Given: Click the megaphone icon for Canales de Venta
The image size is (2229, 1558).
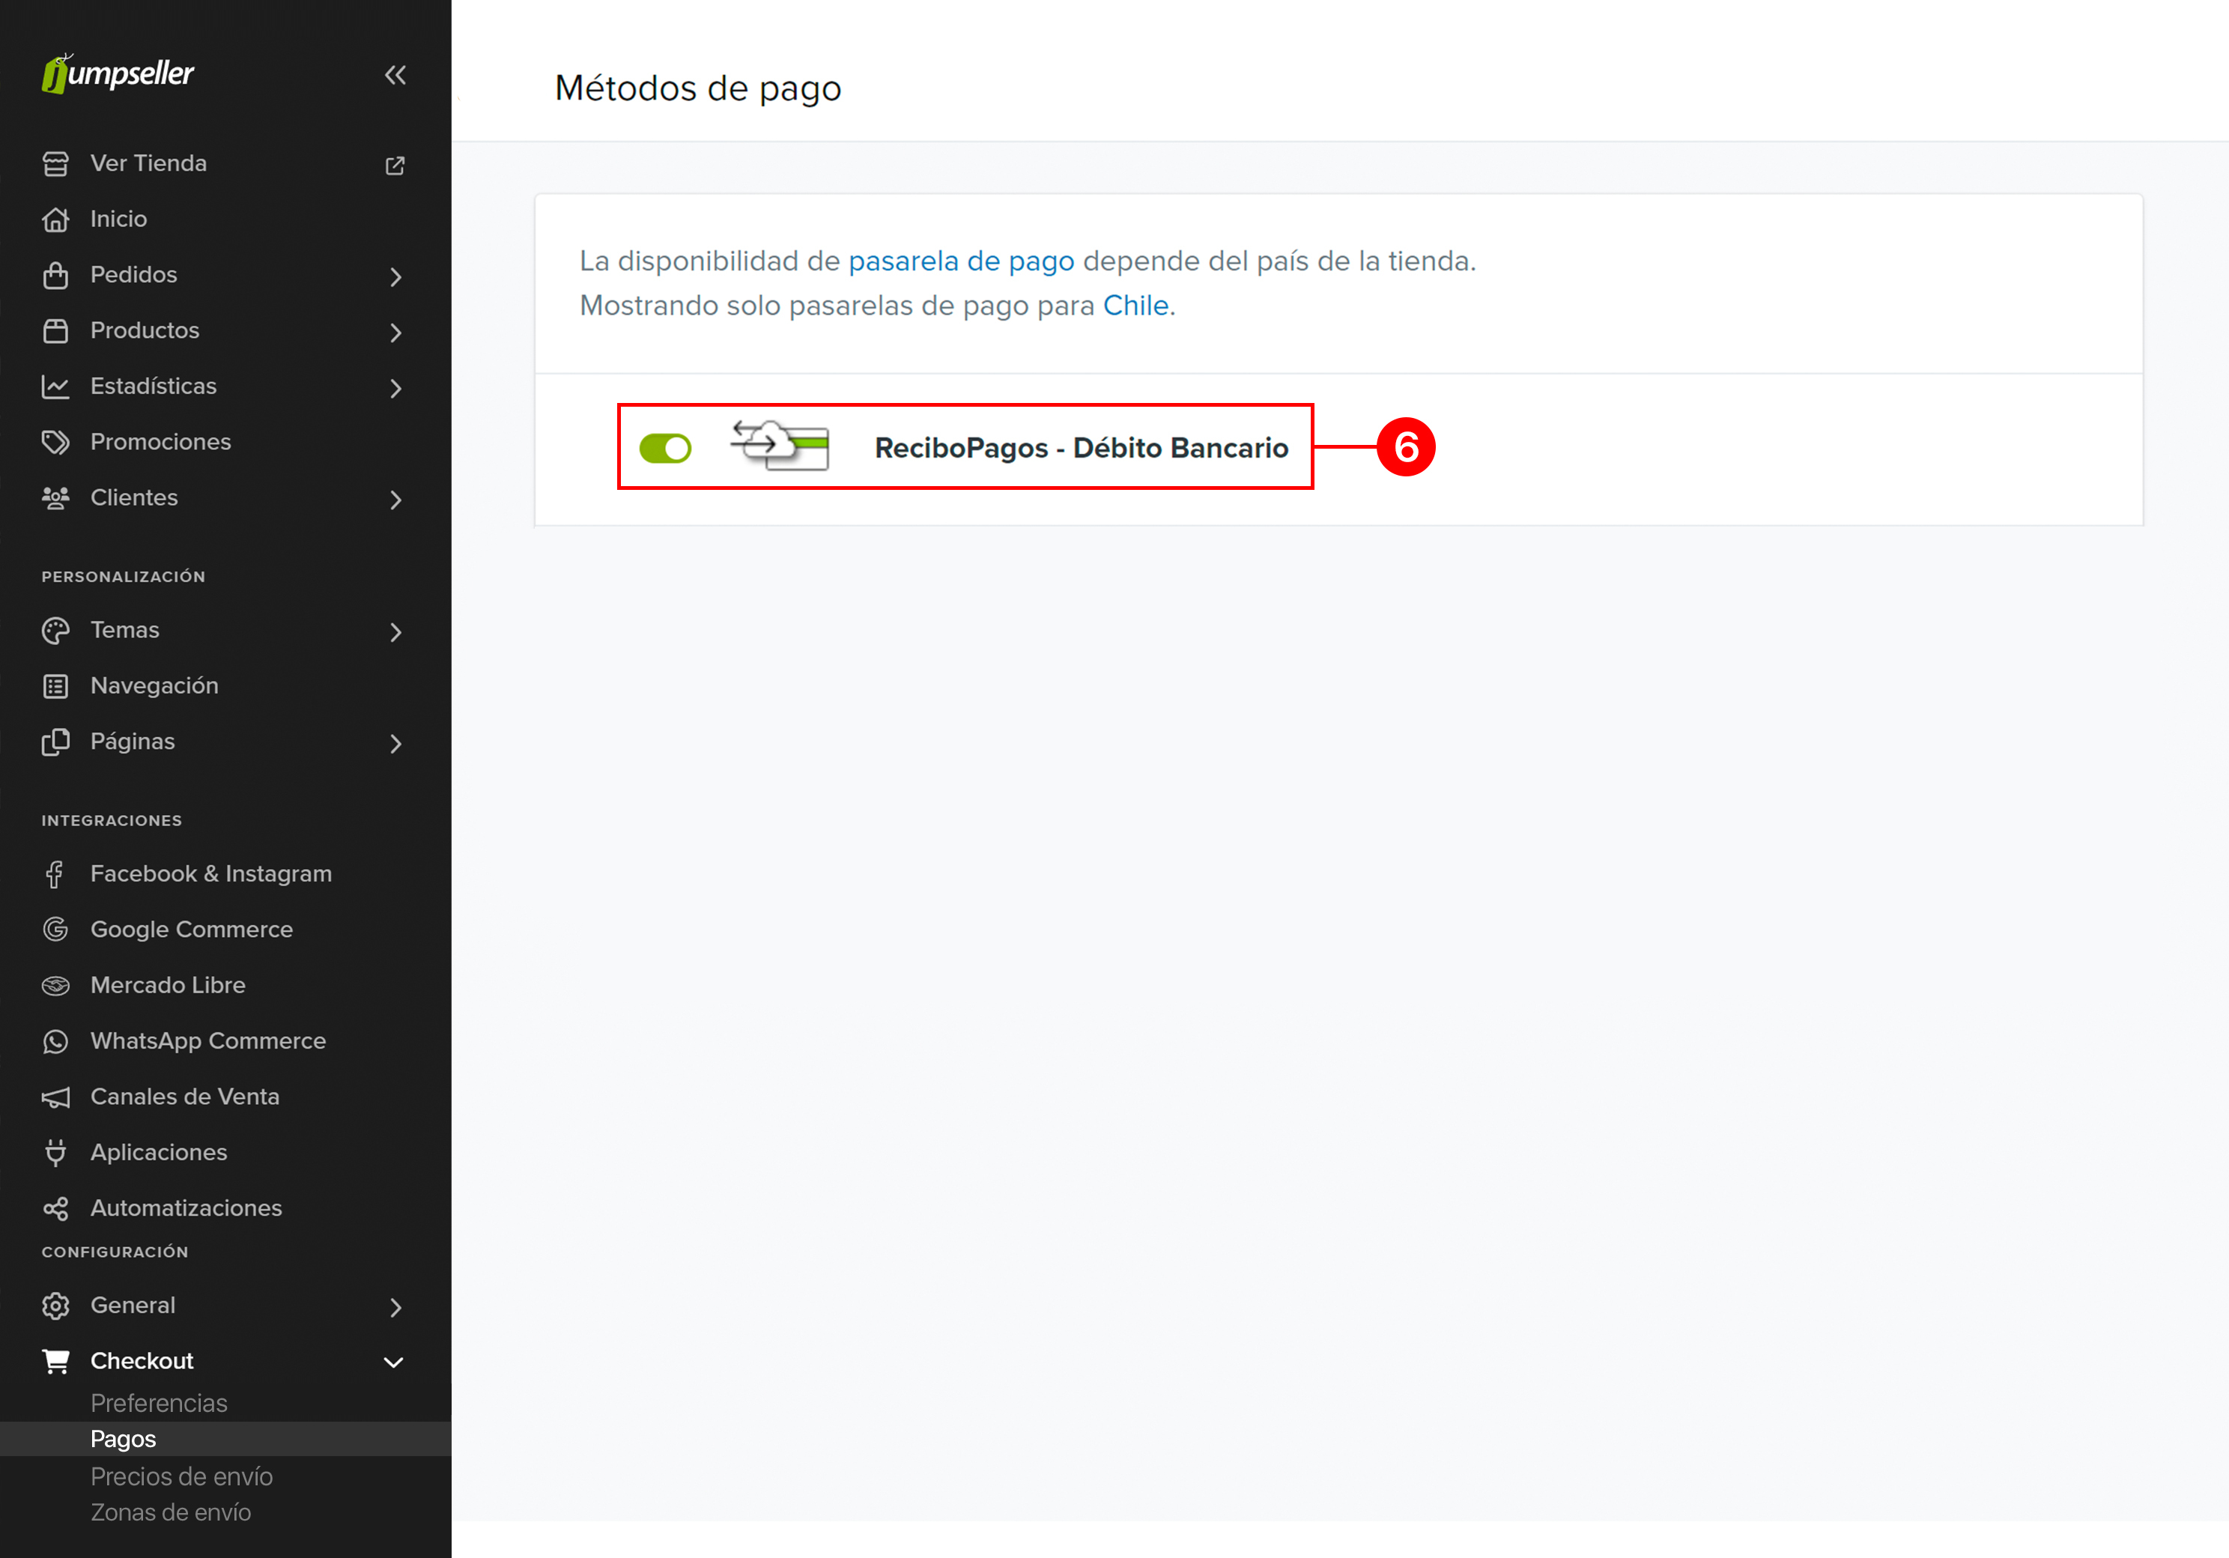Looking at the screenshot, I should click(x=55, y=1098).
